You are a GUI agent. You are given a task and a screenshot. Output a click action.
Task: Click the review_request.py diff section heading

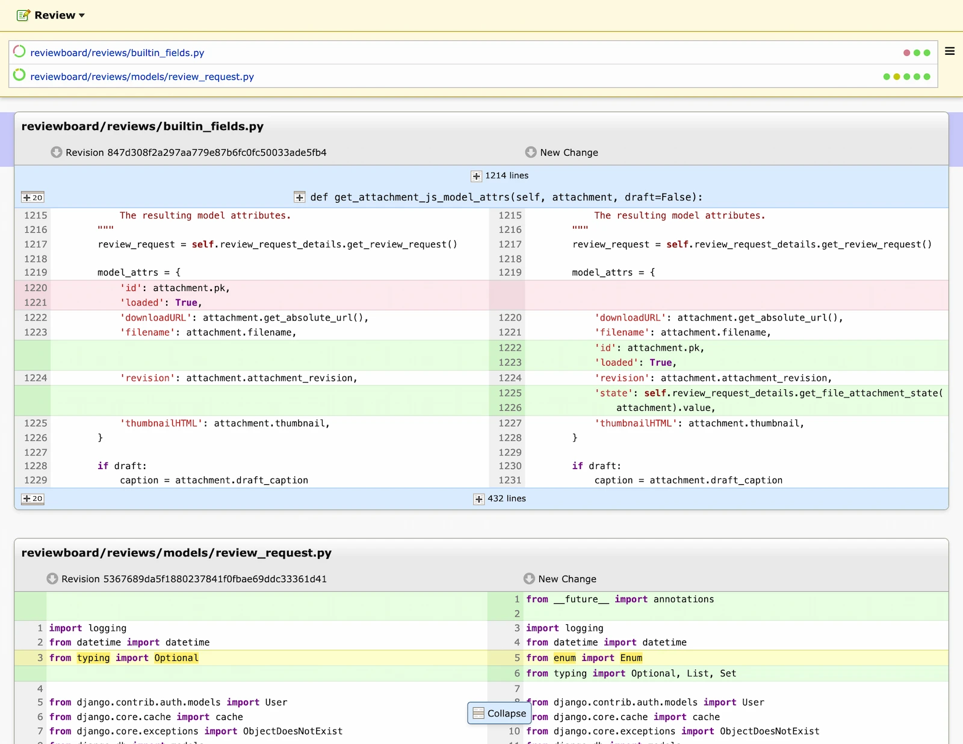click(x=176, y=553)
